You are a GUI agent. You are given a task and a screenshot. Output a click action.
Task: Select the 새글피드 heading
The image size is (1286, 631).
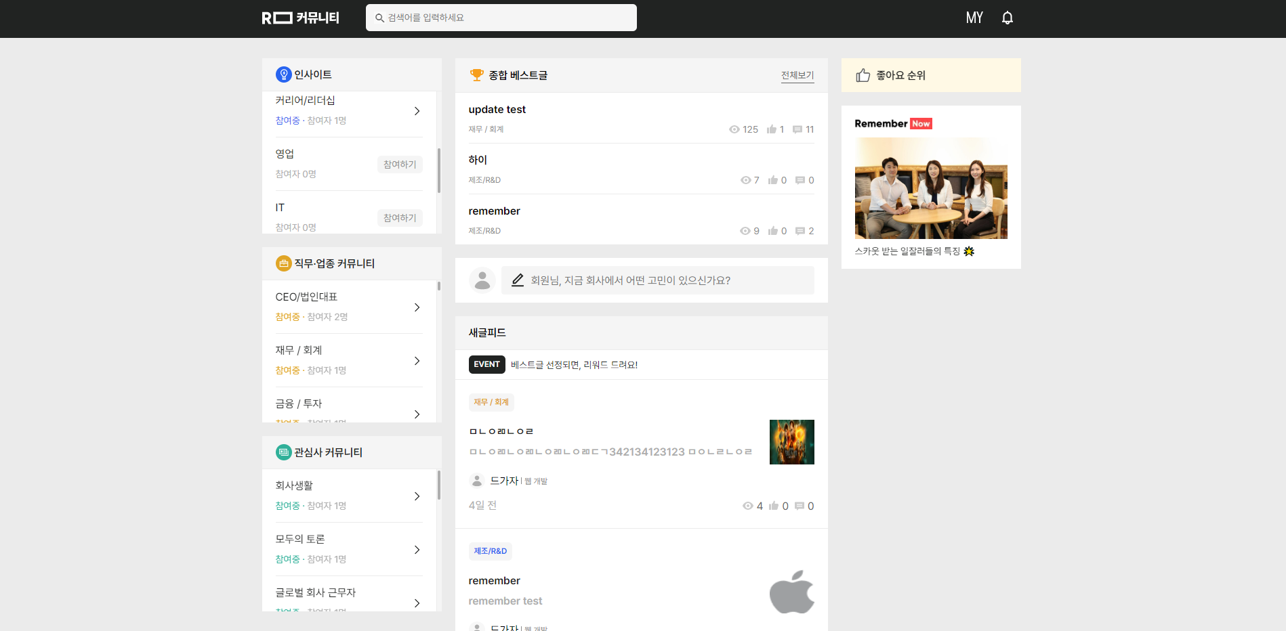pyautogui.click(x=487, y=332)
